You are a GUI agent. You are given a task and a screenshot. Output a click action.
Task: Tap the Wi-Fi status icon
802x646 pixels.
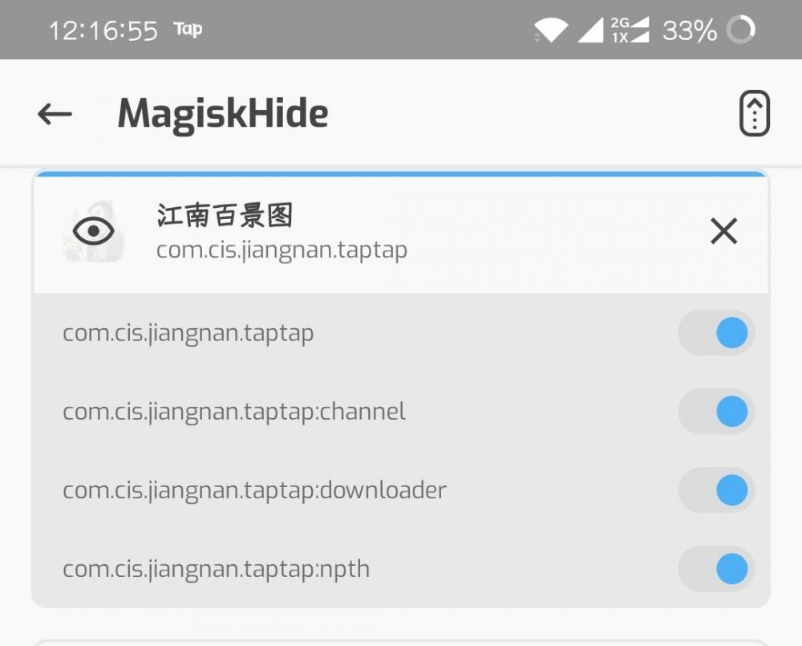(x=551, y=30)
